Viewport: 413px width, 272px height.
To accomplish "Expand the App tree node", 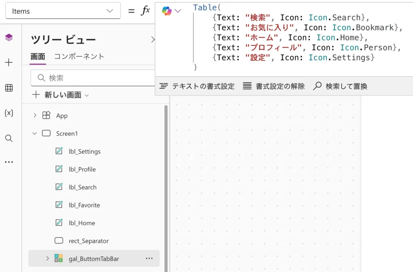I will coord(35,115).
